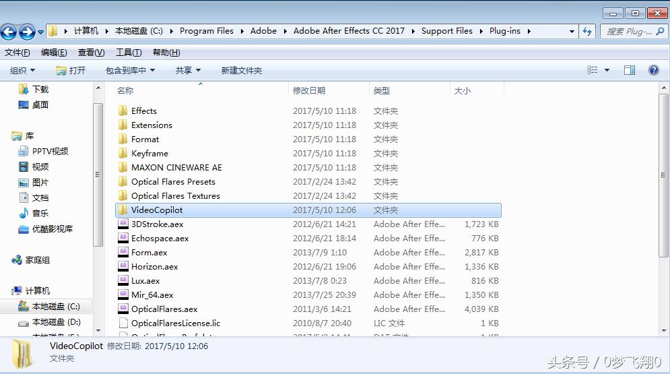Viewport: 670px width, 374px height.
Task: Expand the arrow after Plug-ins breadcrumb
Action: [529, 31]
